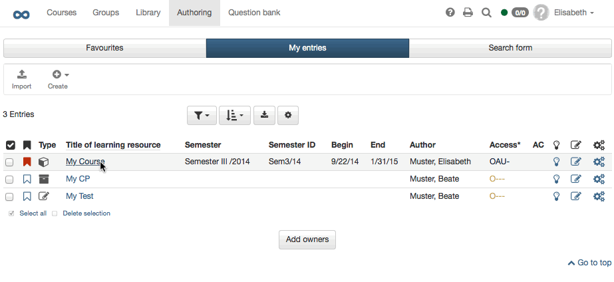Click the download table button
Screen dimensions: 614x282
coord(264,115)
